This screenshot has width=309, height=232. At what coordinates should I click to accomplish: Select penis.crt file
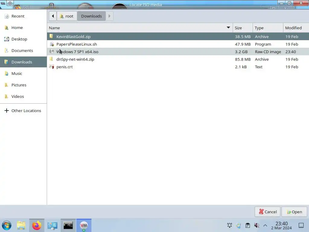pyautogui.click(x=178, y=67)
